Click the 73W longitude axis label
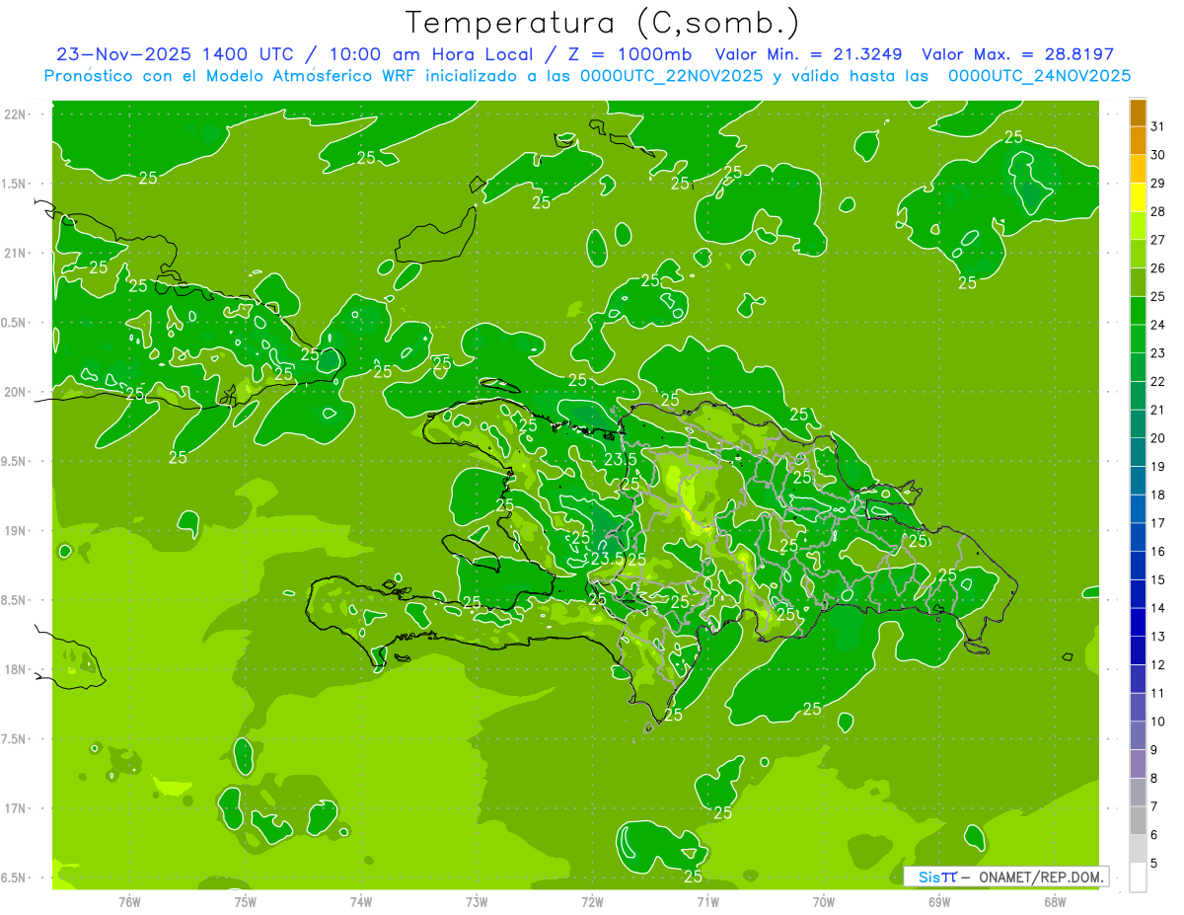Viewport: 1184px width, 915px height. coord(477,901)
